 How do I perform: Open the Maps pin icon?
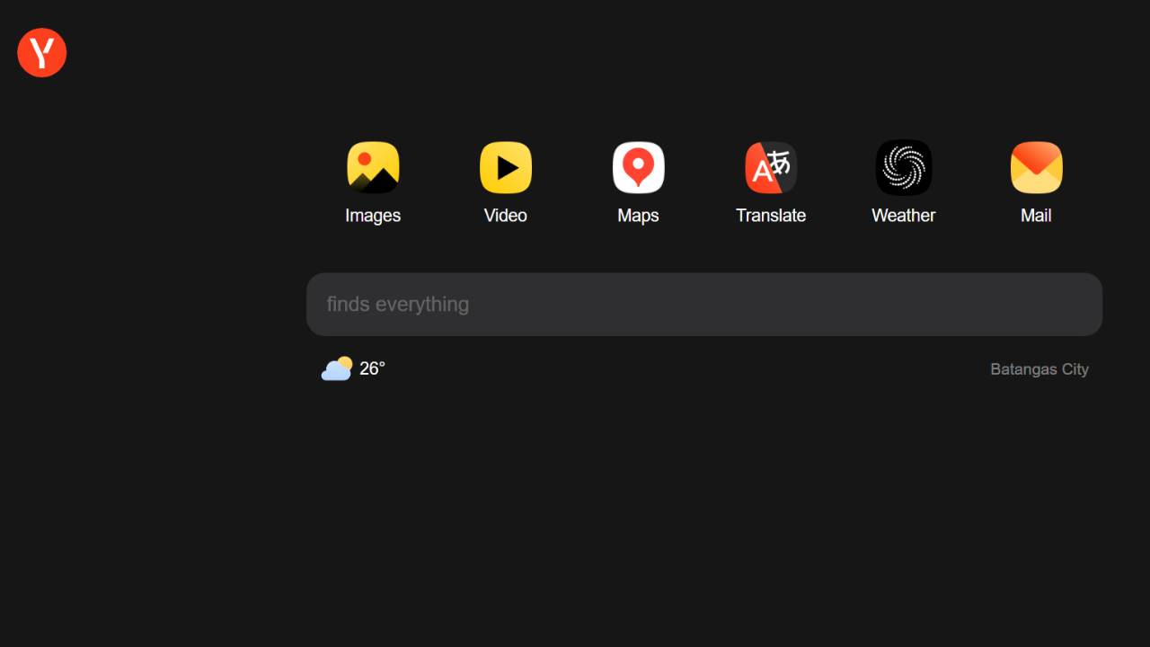(x=639, y=167)
